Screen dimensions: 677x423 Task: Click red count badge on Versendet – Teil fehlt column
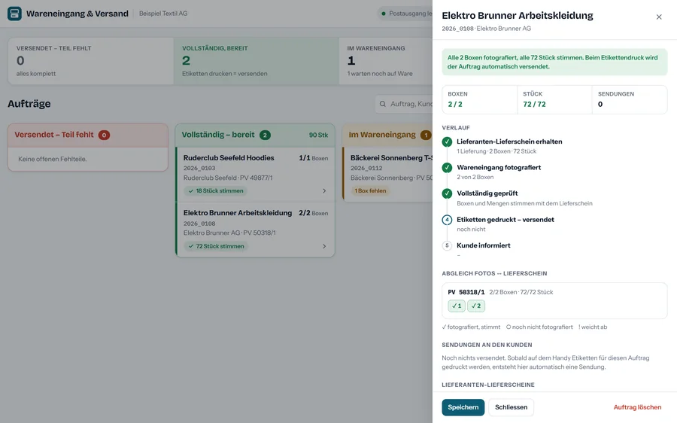(x=104, y=135)
